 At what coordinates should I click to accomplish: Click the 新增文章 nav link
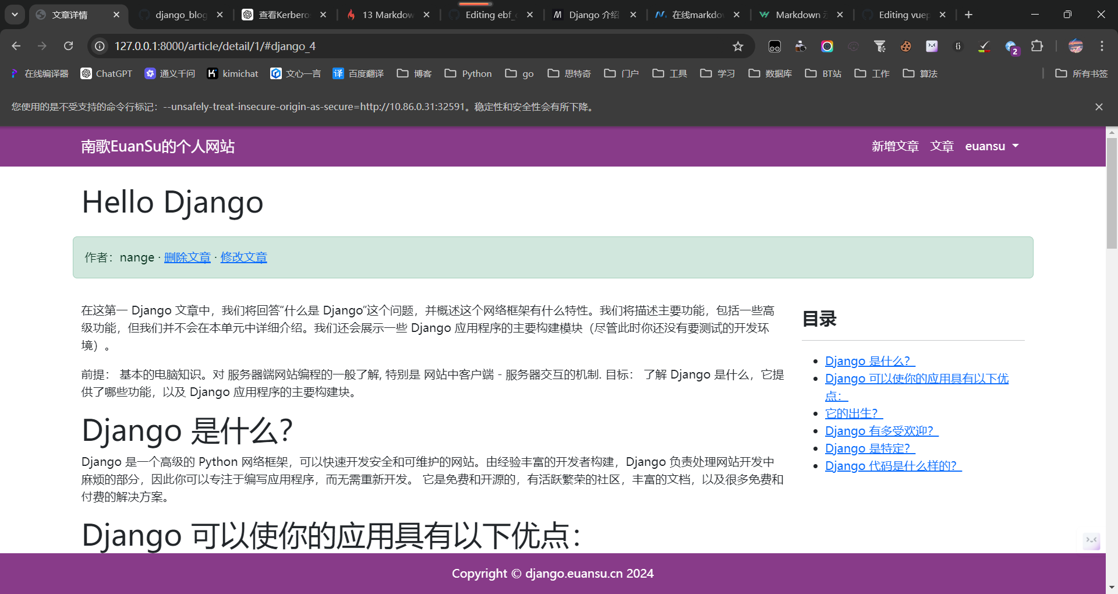coord(894,146)
